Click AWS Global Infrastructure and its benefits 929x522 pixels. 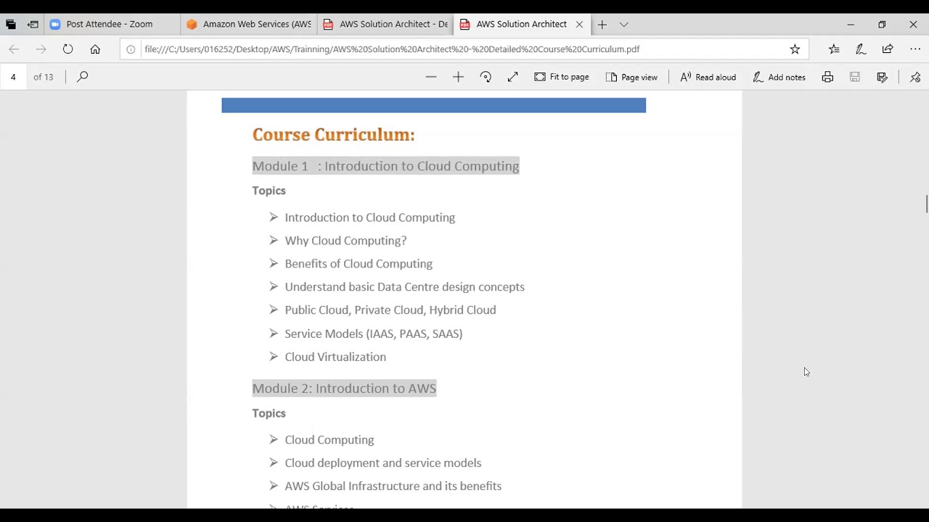pos(393,486)
